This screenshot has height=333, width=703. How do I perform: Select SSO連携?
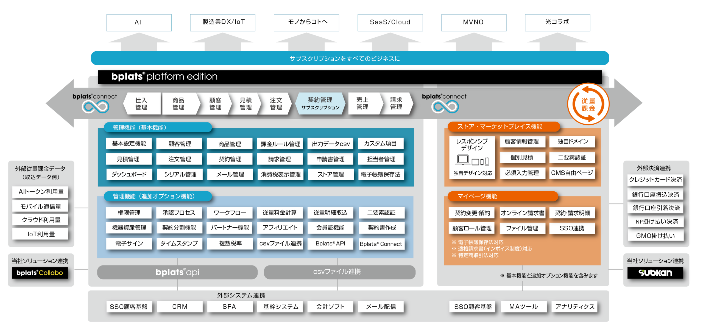572,228
